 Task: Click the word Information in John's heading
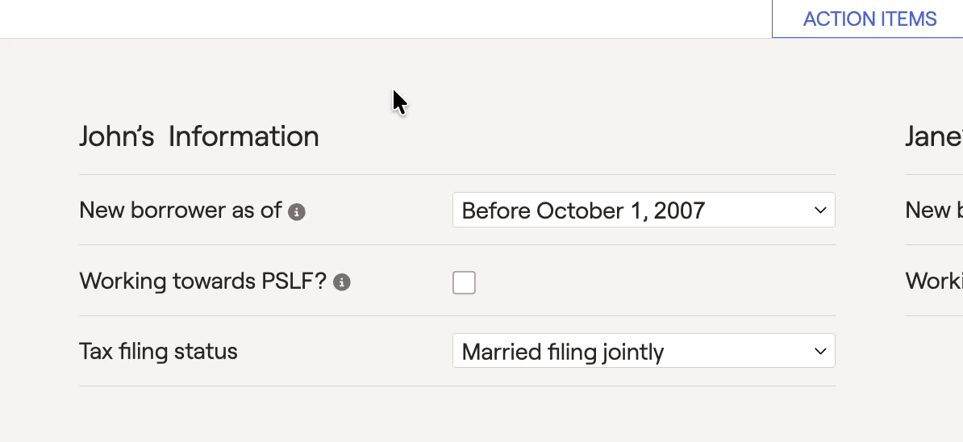click(244, 136)
